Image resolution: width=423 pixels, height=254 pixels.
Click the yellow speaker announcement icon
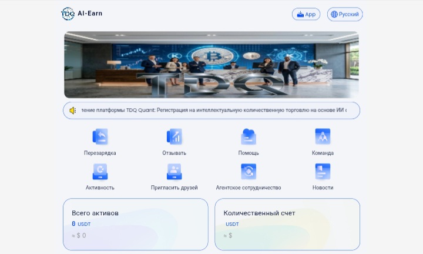(73, 111)
